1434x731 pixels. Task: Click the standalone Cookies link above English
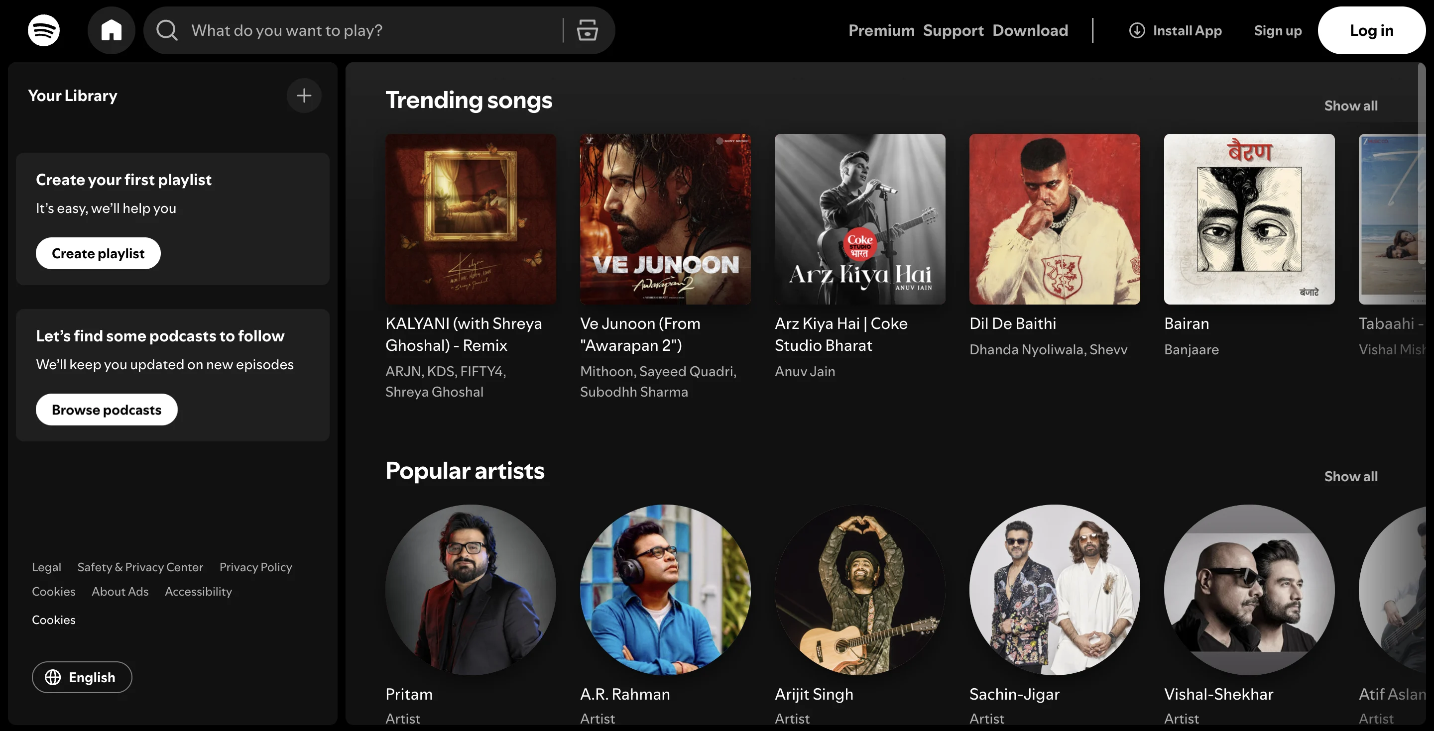[x=53, y=620]
